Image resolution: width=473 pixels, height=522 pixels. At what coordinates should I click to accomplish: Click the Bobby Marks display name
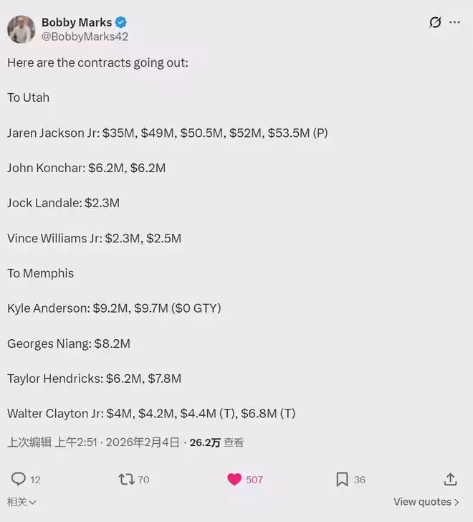coord(76,22)
